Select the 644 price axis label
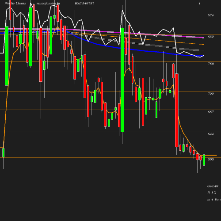The image size is (221, 221). pyautogui.click(x=210, y=134)
